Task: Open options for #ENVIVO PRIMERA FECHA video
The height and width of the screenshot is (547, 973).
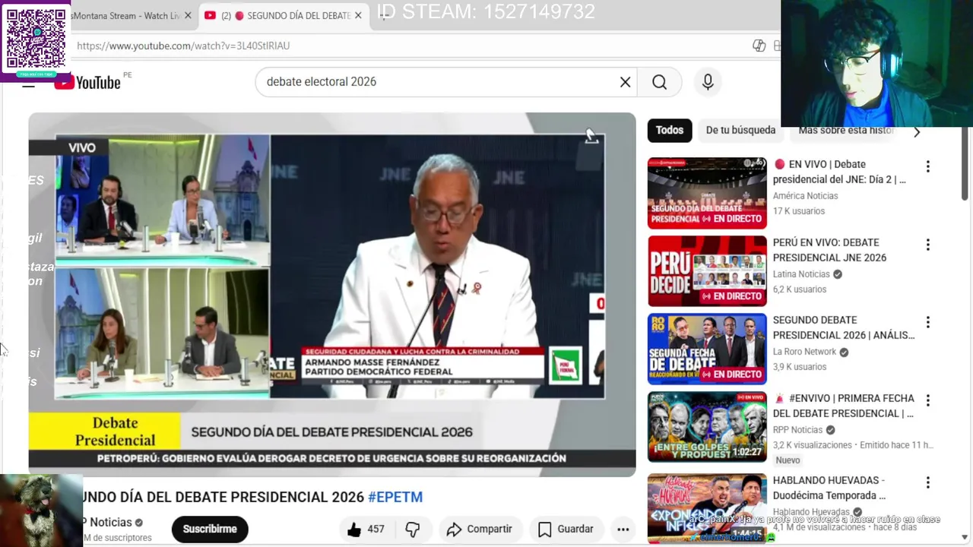Action: coord(927,400)
